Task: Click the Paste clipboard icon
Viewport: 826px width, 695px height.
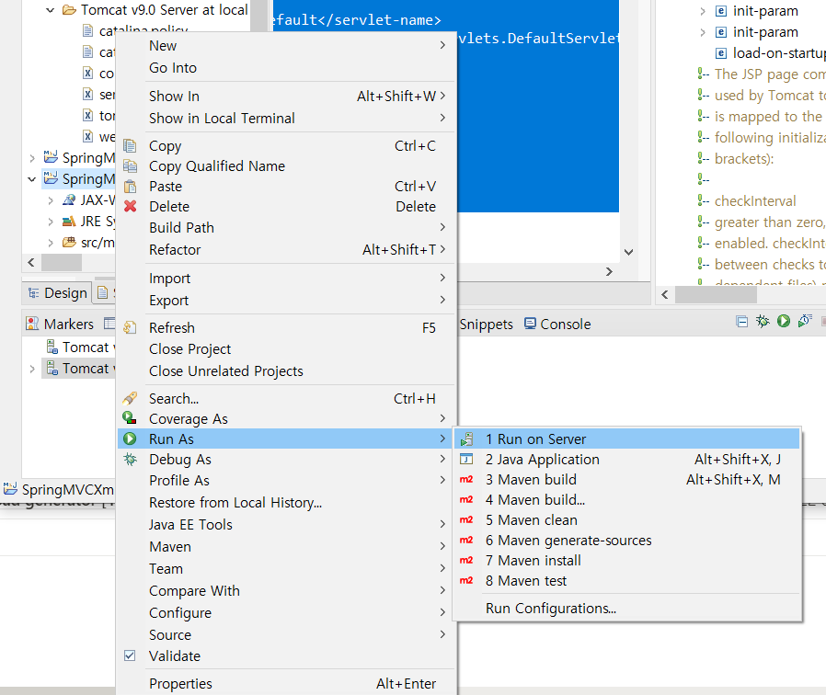Action: click(x=130, y=187)
